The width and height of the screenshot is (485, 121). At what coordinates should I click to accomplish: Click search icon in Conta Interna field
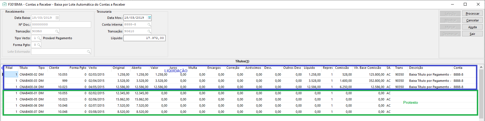(149, 25)
